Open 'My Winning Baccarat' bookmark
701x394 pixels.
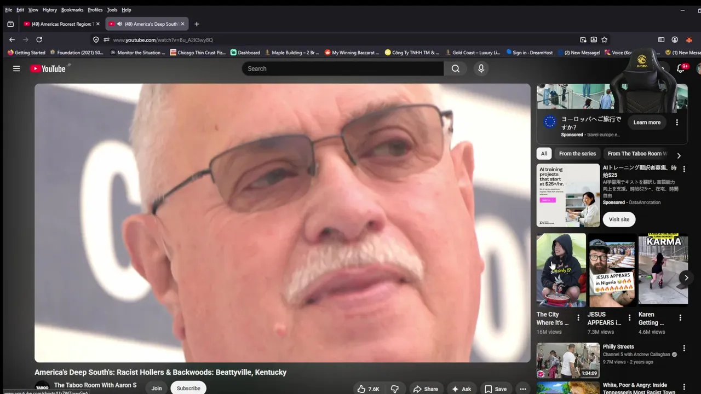pos(352,53)
